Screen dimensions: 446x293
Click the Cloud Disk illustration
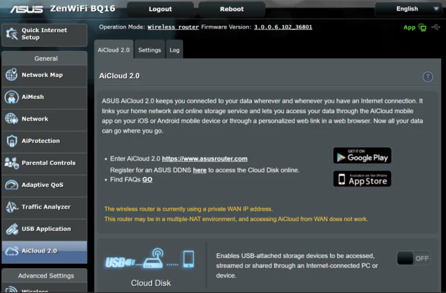(150, 259)
